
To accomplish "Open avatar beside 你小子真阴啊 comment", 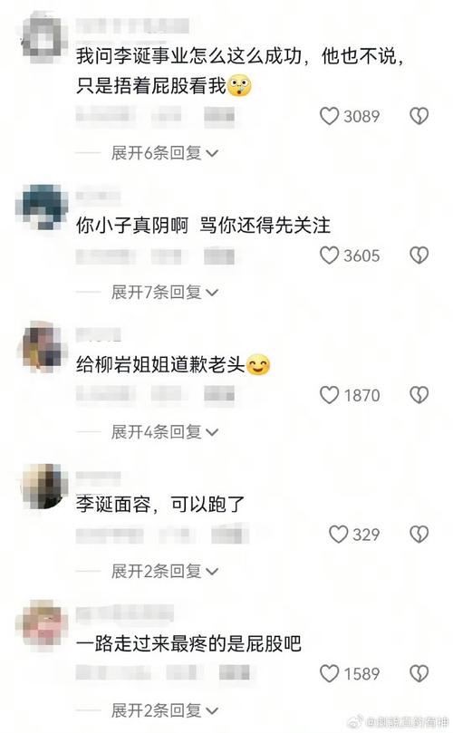I will click(x=42, y=207).
